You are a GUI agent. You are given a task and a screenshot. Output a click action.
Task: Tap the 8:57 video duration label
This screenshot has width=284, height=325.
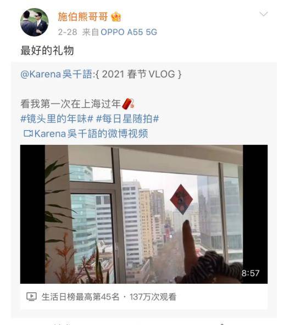(250, 273)
